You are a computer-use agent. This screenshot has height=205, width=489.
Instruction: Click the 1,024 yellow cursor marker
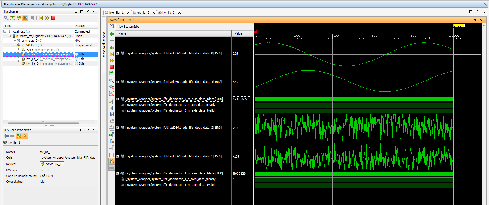pyautogui.click(x=459, y=26)
